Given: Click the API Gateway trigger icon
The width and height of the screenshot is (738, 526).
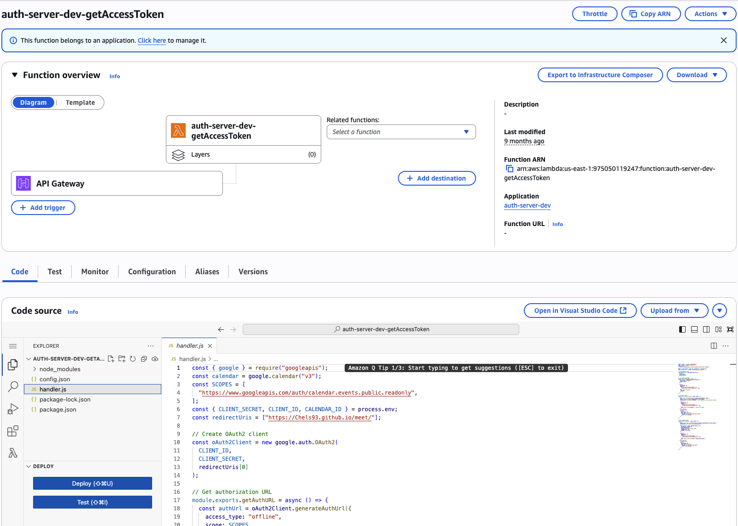Looking at the screenshot, I should click(x=23, y=183).
